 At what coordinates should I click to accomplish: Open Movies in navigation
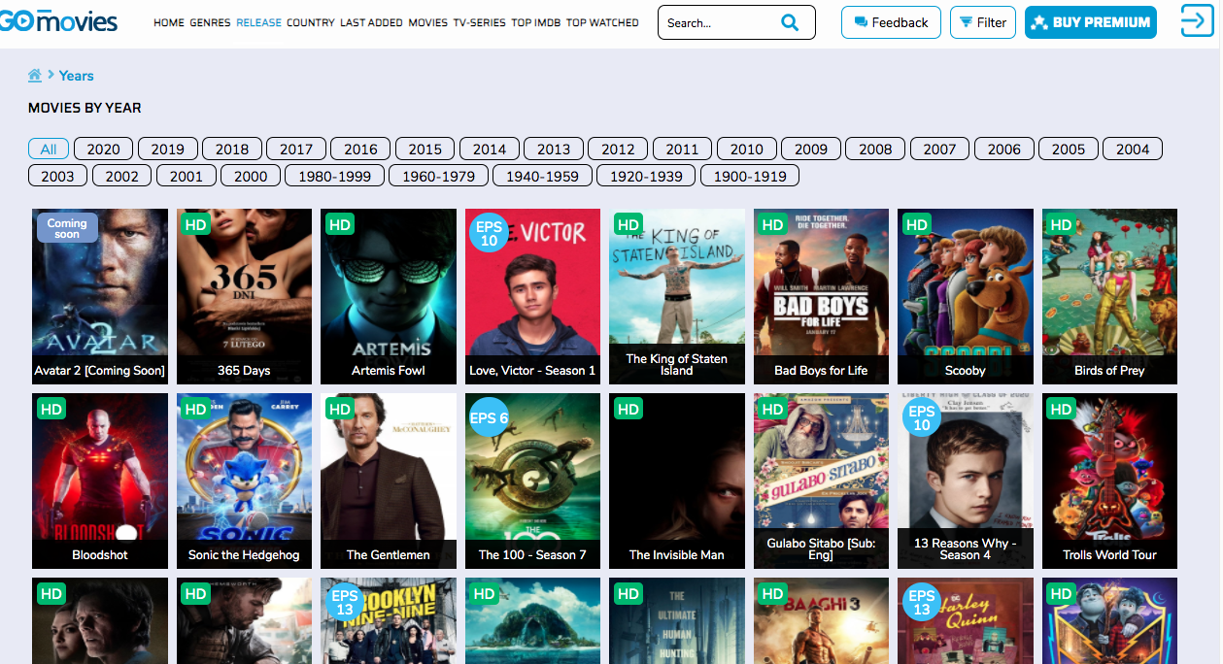point(428,22)
